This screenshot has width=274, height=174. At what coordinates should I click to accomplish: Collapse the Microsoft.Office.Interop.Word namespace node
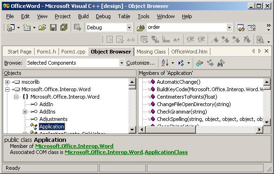[x=16, y=97]
